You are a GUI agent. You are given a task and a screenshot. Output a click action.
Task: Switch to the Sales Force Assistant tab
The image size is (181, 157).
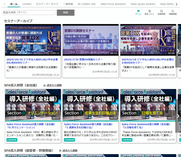[x=113, y=4]
